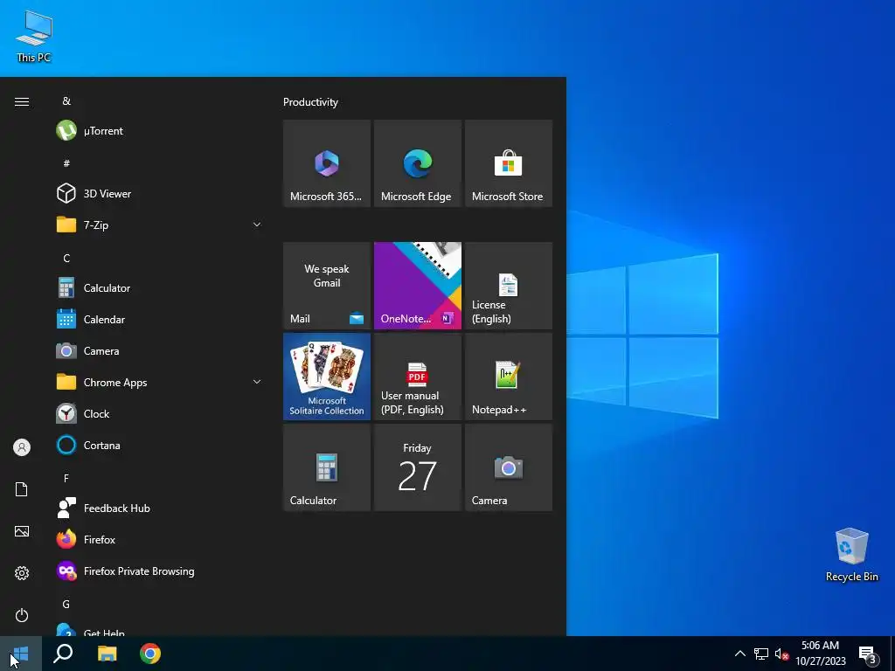
Task: Open Calculator in the app list
Action: (x=160, y=288)
